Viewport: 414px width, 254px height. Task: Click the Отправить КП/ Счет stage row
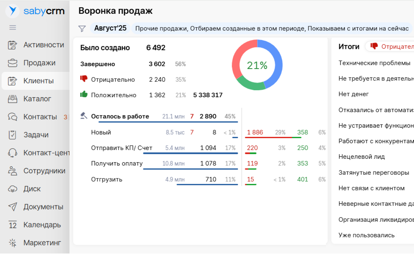point(122,148)
